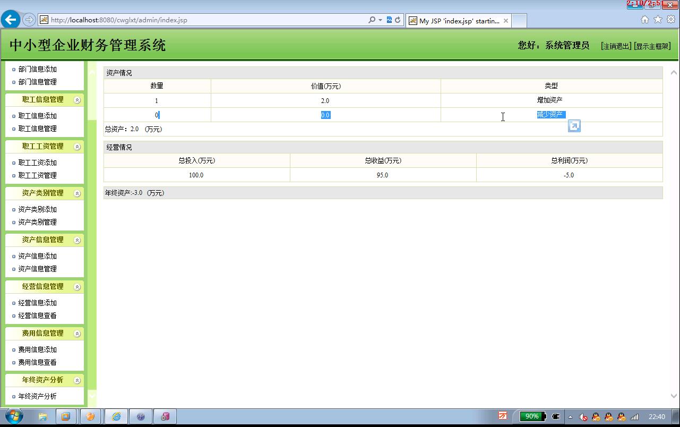Click the highlighted 减少资产 cell

[x=551, y=115]
